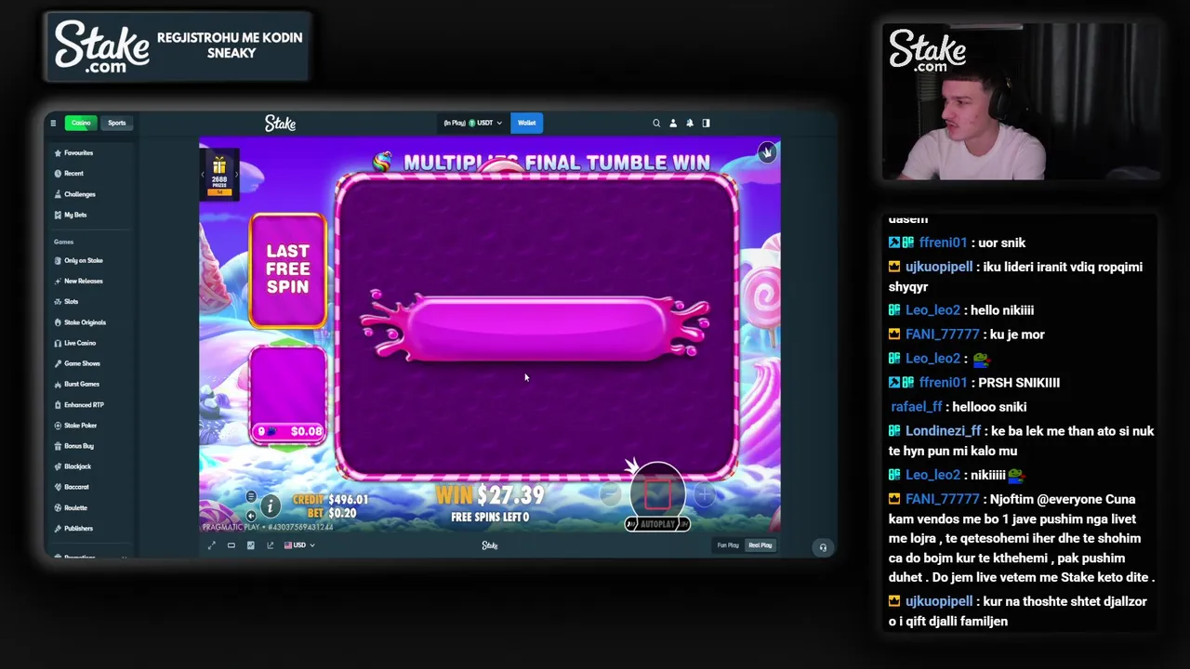Screen dimensions: 1190x669
Task: Click the Roulette icon in sidebar
Action: [x=58, y=507]
